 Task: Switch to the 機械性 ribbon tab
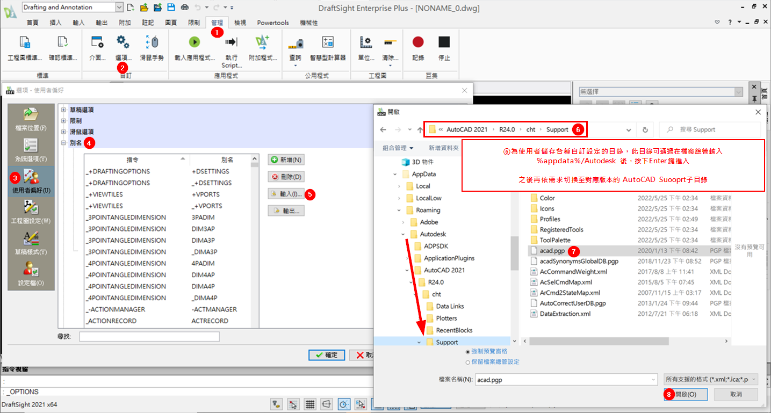click(308, 23)
